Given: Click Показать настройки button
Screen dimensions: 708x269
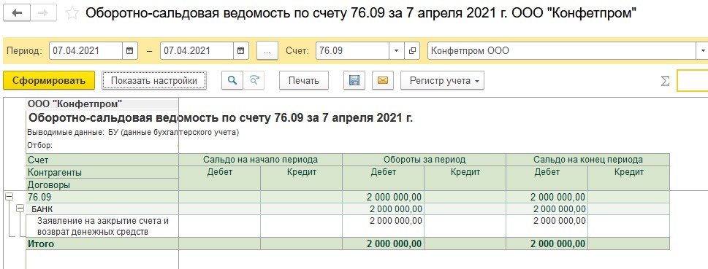Looking at the screenshot, I should tap(154, 81).
